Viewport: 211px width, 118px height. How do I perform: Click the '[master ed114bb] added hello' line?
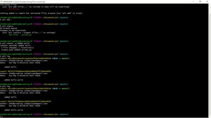(15, 46)
